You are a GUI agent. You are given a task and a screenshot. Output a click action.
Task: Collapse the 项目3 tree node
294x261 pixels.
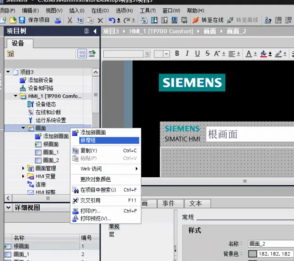pyautogui.click(x=8, y=72)
